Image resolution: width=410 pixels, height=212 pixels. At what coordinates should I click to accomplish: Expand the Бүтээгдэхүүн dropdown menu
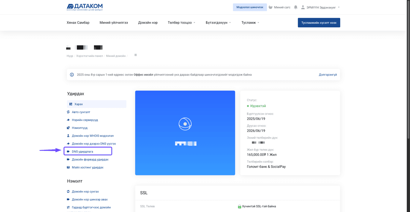pos(218,23)
